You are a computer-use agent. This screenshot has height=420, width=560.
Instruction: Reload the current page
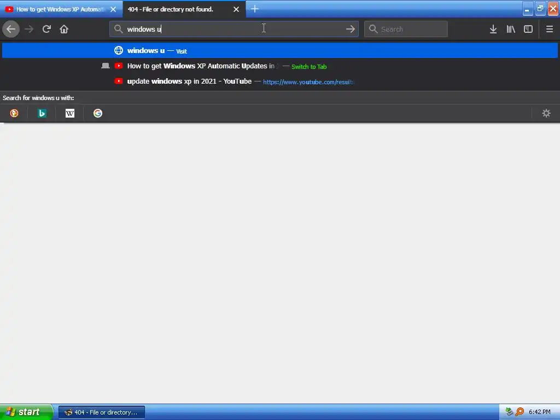[46, 29]
